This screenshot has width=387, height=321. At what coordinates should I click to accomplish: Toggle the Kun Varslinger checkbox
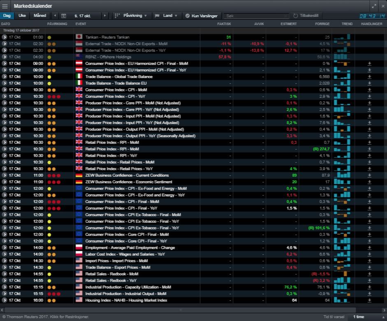(x=188, y=16)
